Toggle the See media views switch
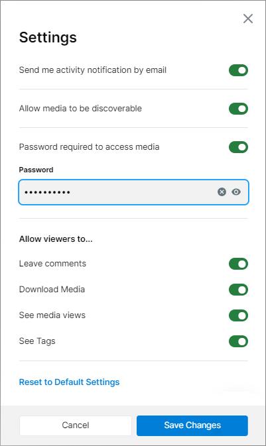Image resolution: width=266 pixels, height=446 pixels. coord(238,315)
